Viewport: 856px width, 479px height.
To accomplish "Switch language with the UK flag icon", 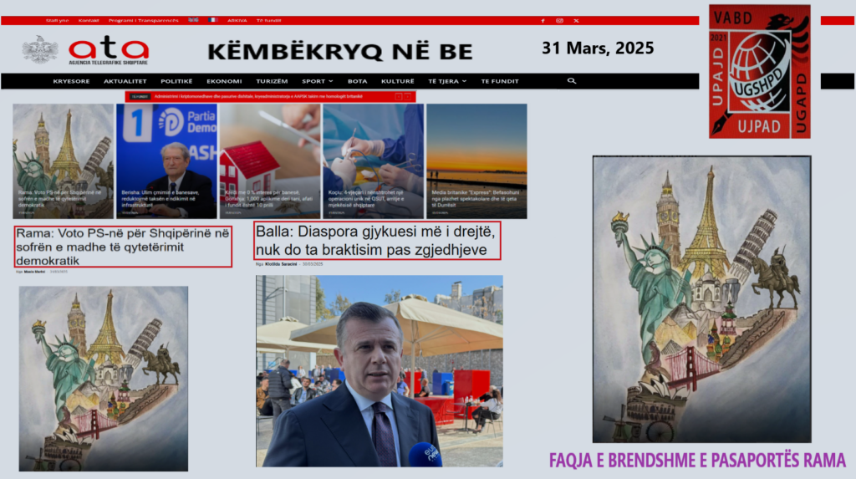I will [193, 20].
